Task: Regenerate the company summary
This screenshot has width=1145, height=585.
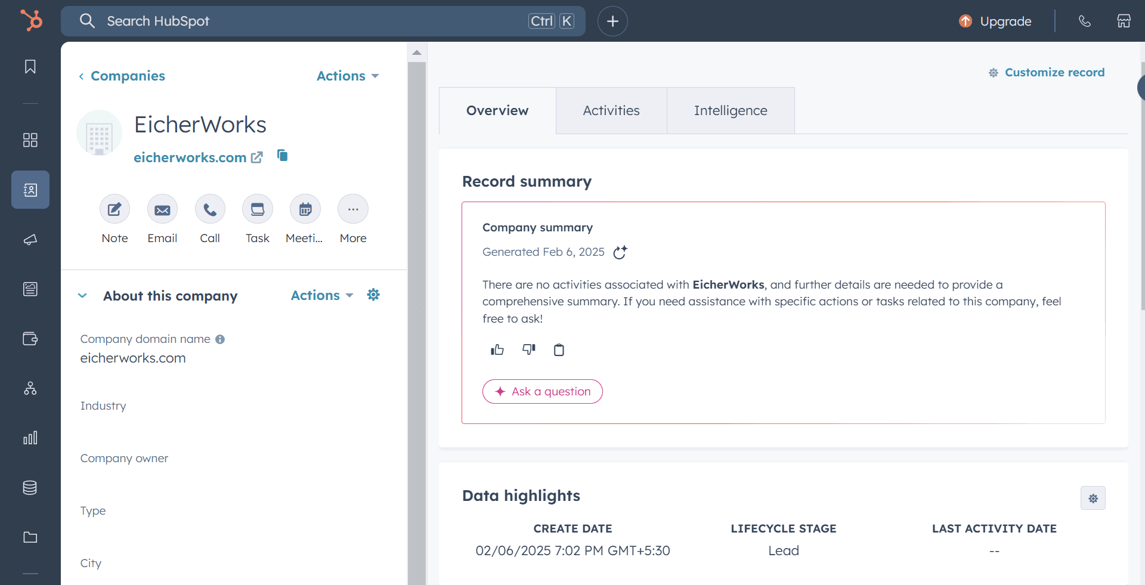Action: click(620, 252)
